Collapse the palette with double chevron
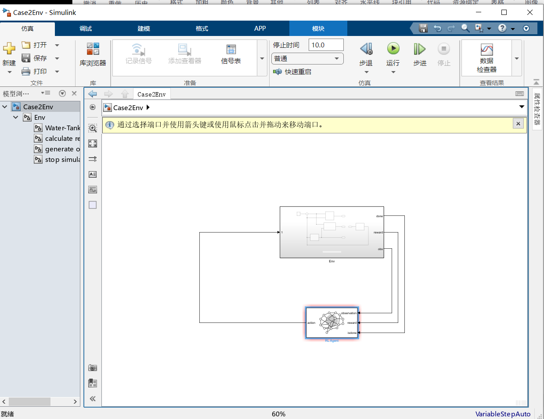This screenshot has width=544, height=419. pyautogui.click(x=93, y=399)
